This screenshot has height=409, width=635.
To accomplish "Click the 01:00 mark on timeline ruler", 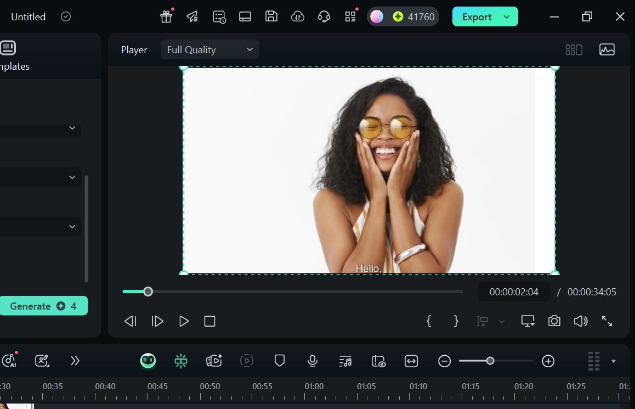I will pyautogui.click(x=314, y=386).
